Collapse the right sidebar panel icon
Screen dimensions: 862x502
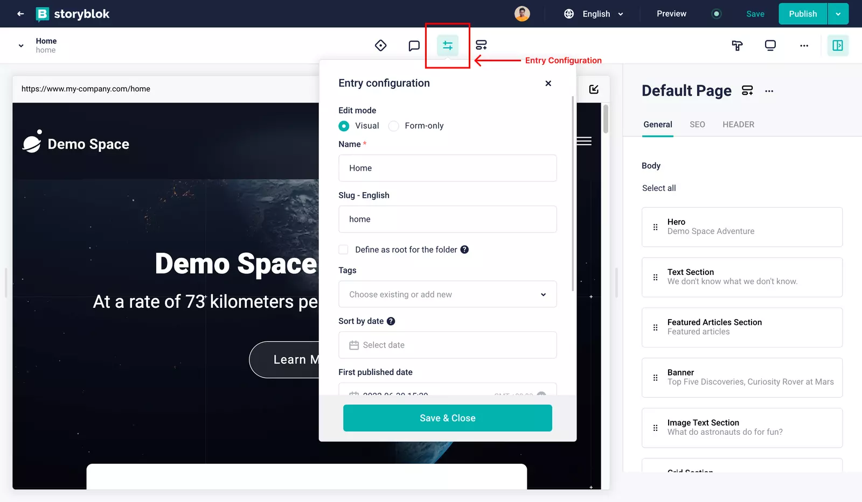(837, 45)
